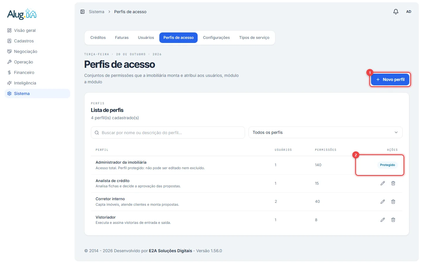Open the Tipos de serviço tab
Image resolution: width=421 pixels, height=263 pixels.
[x=254, y=38]
